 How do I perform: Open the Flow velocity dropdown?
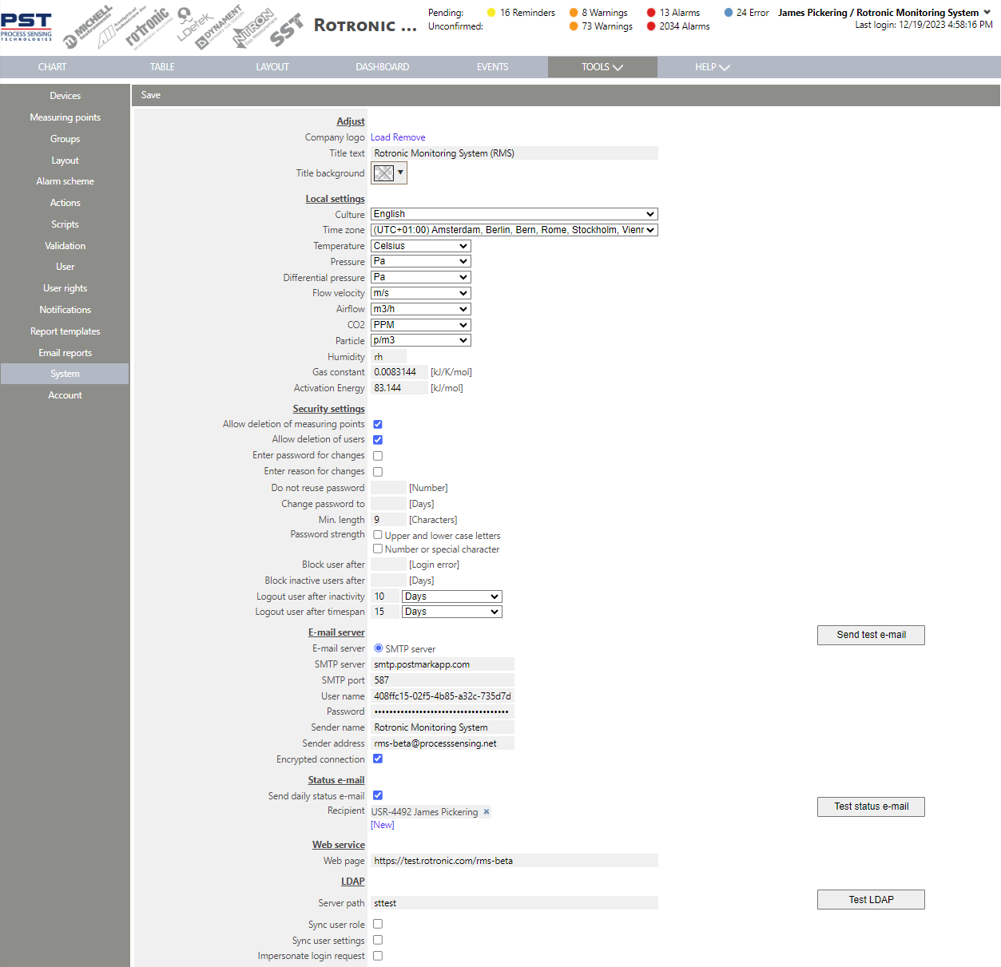click(421, 293)
